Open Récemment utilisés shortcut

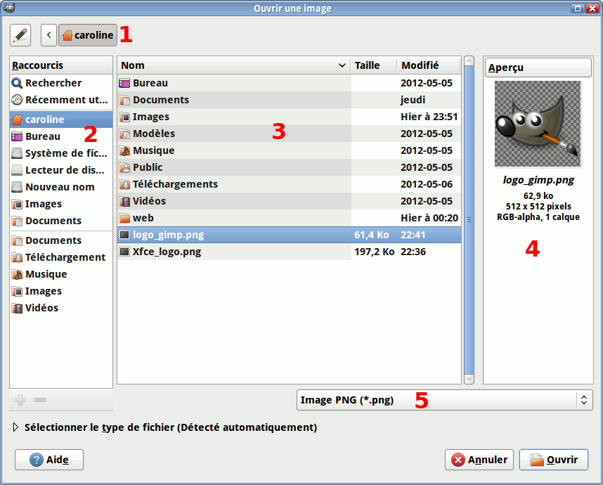click(60, 100)
